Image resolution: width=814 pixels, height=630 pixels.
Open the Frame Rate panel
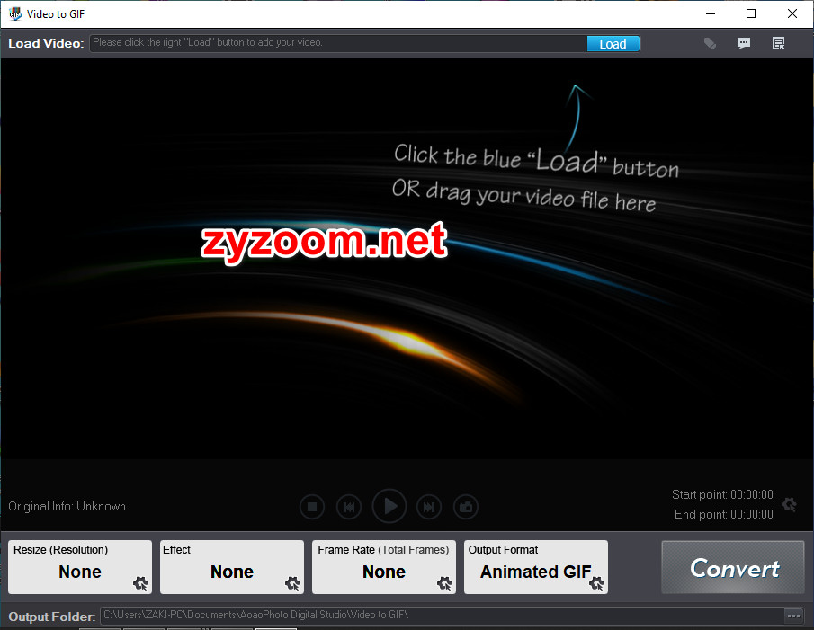point(384,567)
